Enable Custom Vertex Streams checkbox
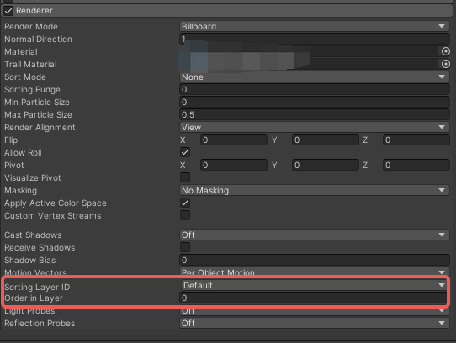 click(x=185, y=215)
